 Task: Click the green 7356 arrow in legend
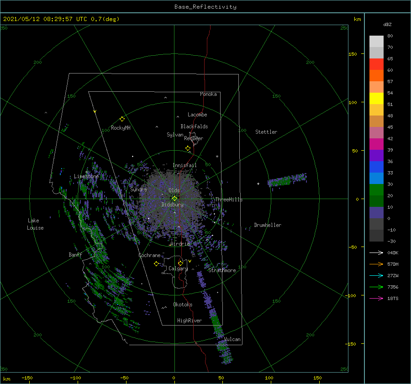click(376, 287)
